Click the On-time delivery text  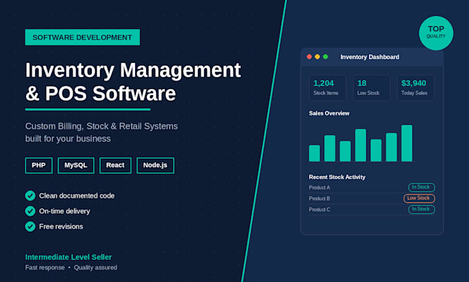[x=65, y=211]
